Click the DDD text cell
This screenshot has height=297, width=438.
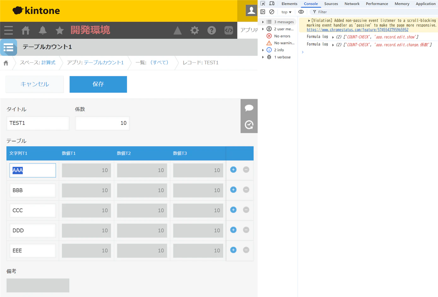pos(33,231)
